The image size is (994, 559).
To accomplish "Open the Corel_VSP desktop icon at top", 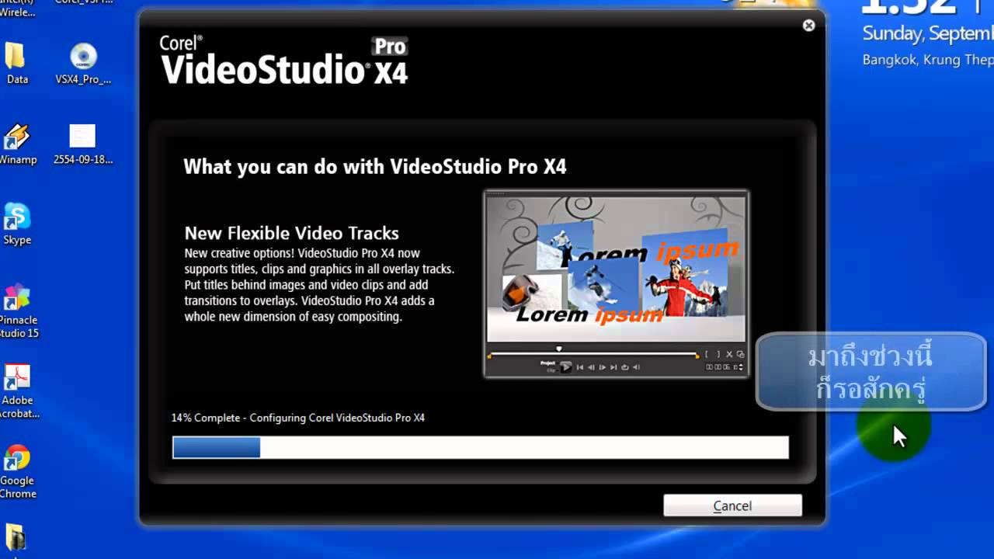I will (83, 3).
